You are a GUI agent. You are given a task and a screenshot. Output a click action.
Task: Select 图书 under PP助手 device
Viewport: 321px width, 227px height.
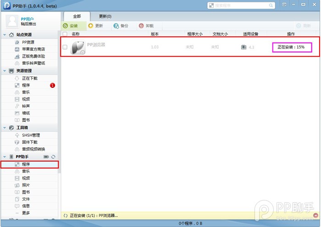coord(29,192)
